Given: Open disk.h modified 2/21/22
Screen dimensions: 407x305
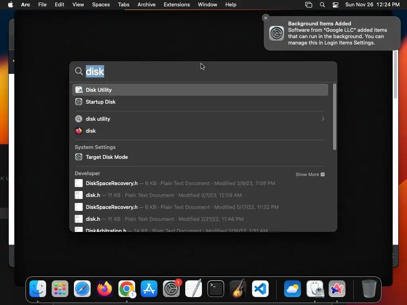Looking at the screenshot, I should 200,219.
